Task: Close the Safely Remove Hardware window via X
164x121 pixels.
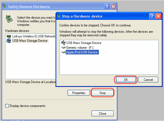Action: pyautogui.click(x=113, y=7)
